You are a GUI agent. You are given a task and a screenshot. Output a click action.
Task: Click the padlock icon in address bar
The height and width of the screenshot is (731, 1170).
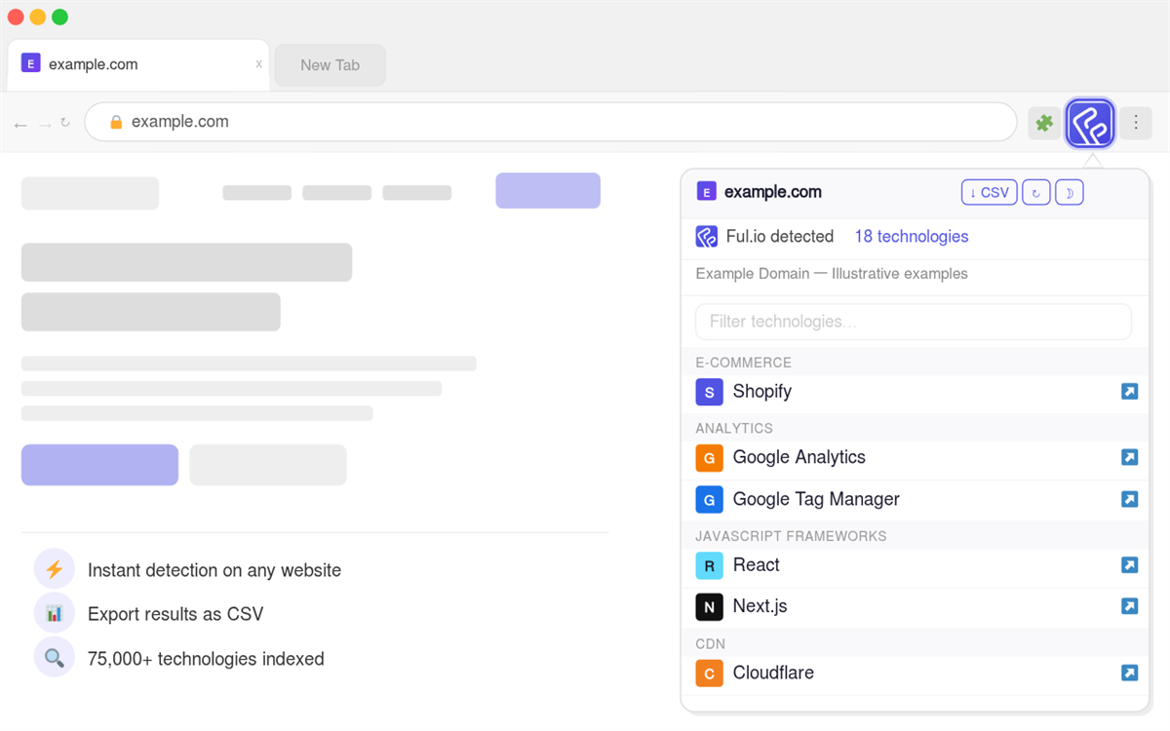(x=116, y=122)
